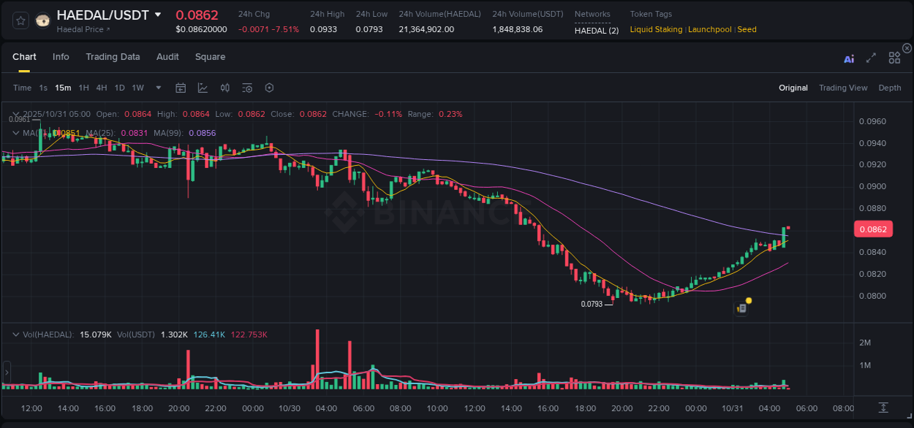
Task: Open the Audit tab
Action: point(167,57)
